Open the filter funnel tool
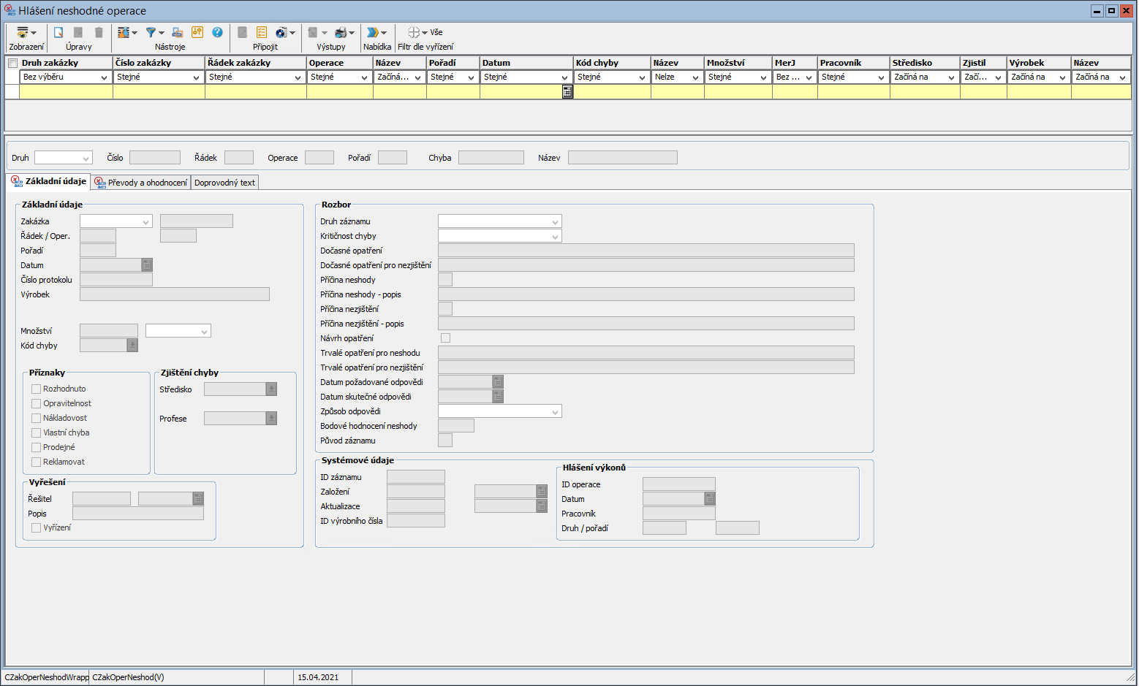This screenshot has height=686, width=1139. click(x=151, y=33)
